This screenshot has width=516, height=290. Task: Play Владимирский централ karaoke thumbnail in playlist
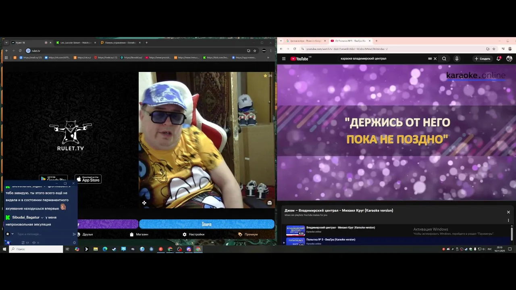tap(295, 230)
